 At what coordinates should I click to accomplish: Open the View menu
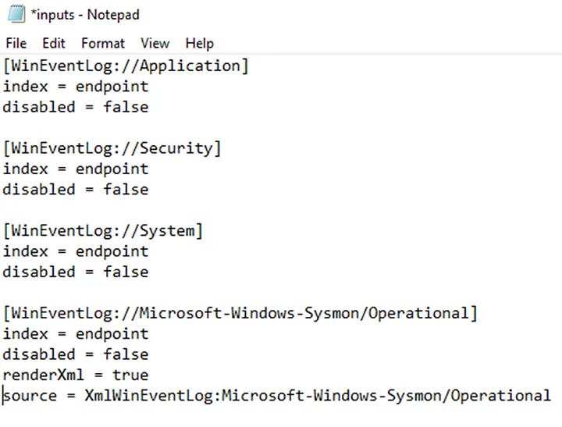coord(155,44)
